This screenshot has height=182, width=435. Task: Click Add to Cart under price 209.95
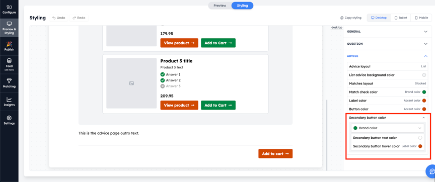pyautogui.click(x=218, y=105)
